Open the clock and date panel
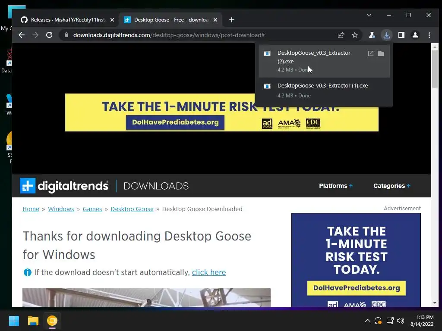Image resolution: width=442 pixels, height=331 pixels. (x=422, y=321)
